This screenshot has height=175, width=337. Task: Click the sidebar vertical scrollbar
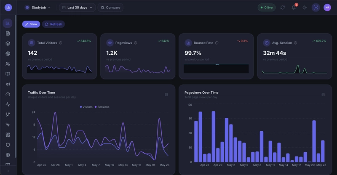pyautogui.click(x=16, y=86)
